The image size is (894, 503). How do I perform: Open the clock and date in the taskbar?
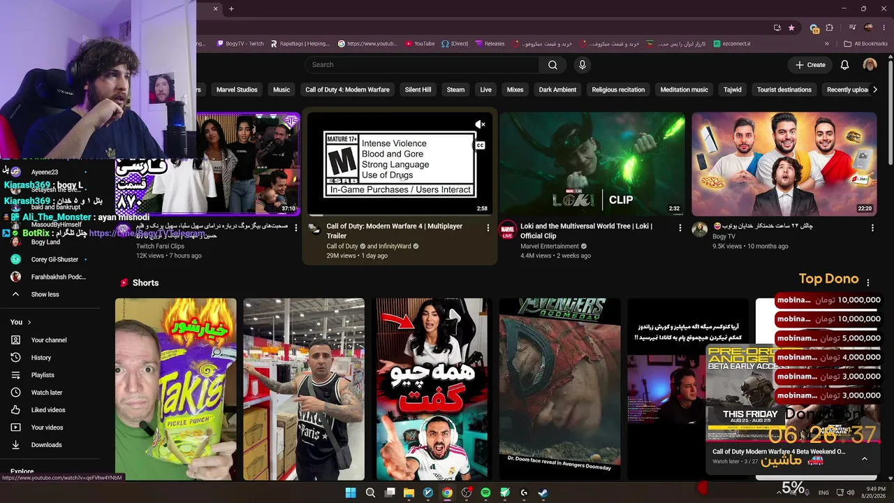pos(874,493)
